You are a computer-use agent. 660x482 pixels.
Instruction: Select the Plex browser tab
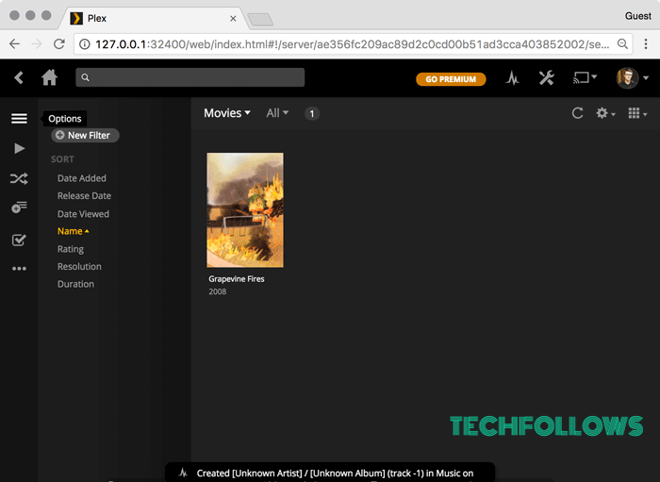pyautogui.click(x=152, y=19)
